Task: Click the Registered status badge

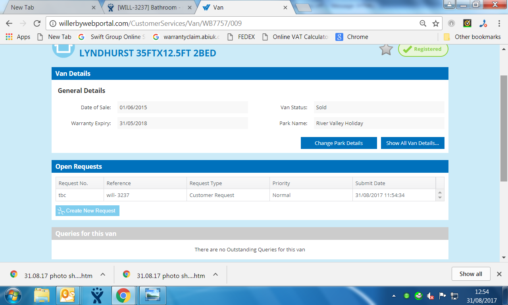Action: tap(423, 49)
